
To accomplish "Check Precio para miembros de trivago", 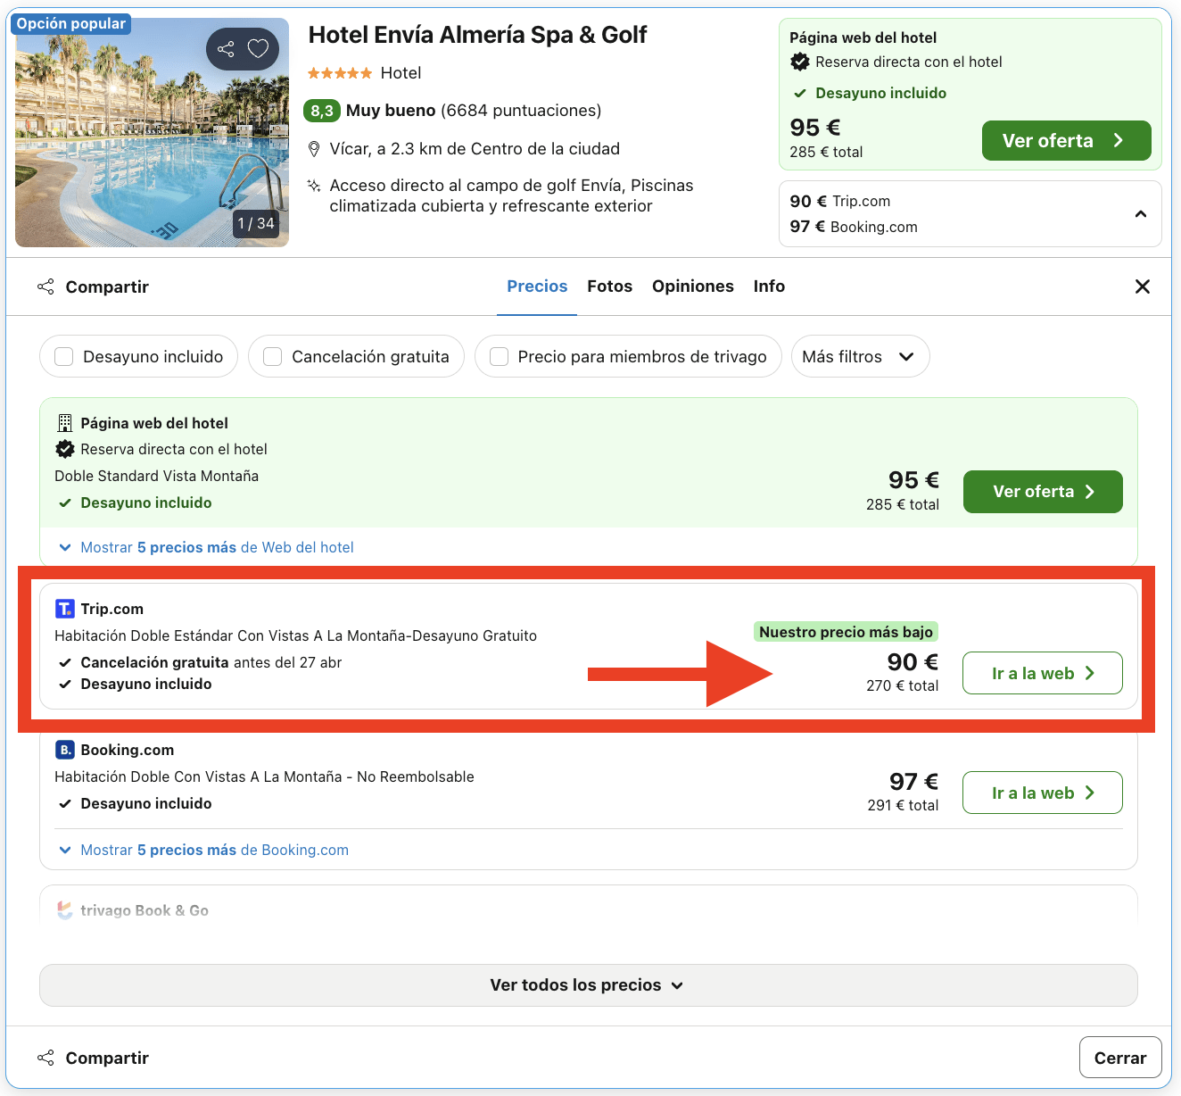I will [x=500, y=357].
